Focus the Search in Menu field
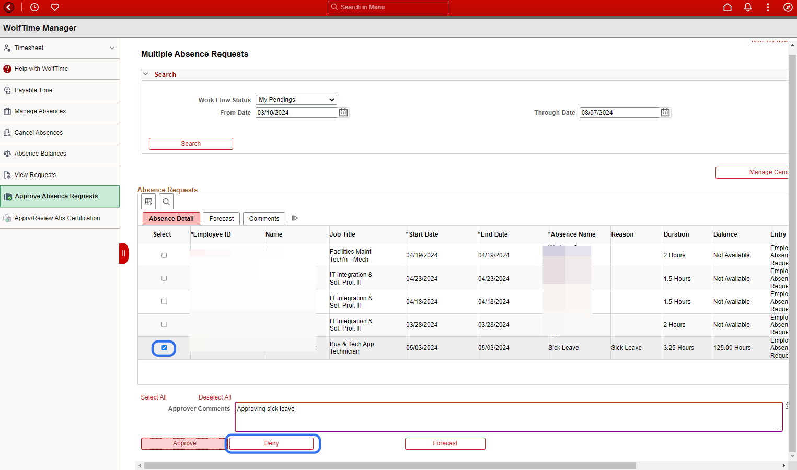This screenshot has height=470, width=797. pyautogui.click(x=388, y=7)
